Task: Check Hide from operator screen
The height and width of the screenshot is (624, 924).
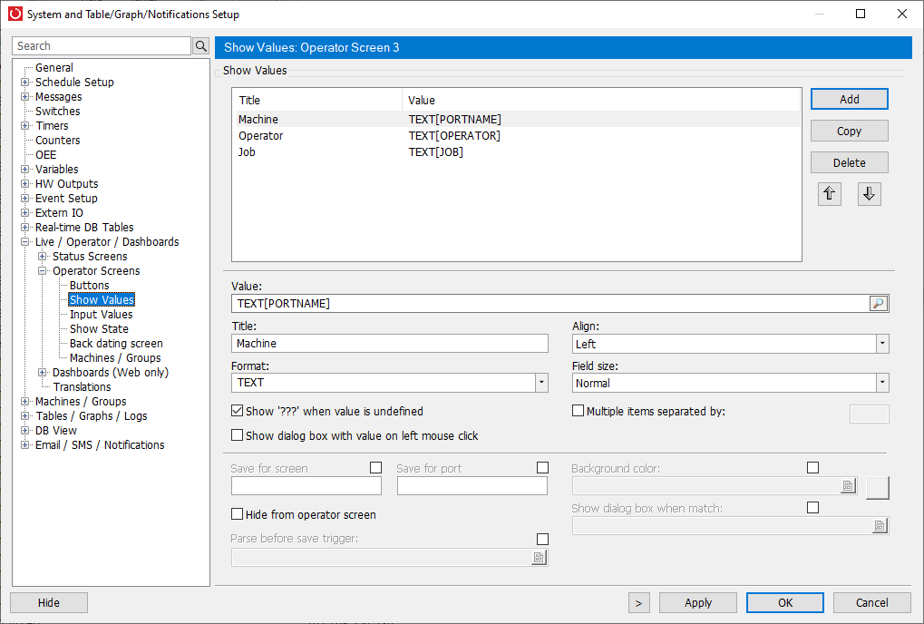Action: (x=237, y=514)
